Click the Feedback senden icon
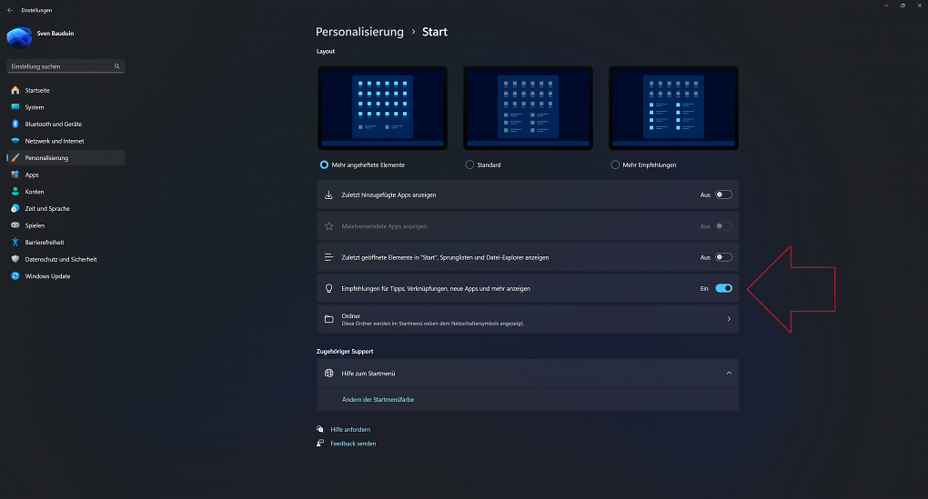The image size is (928, 499). click(320, 443)
